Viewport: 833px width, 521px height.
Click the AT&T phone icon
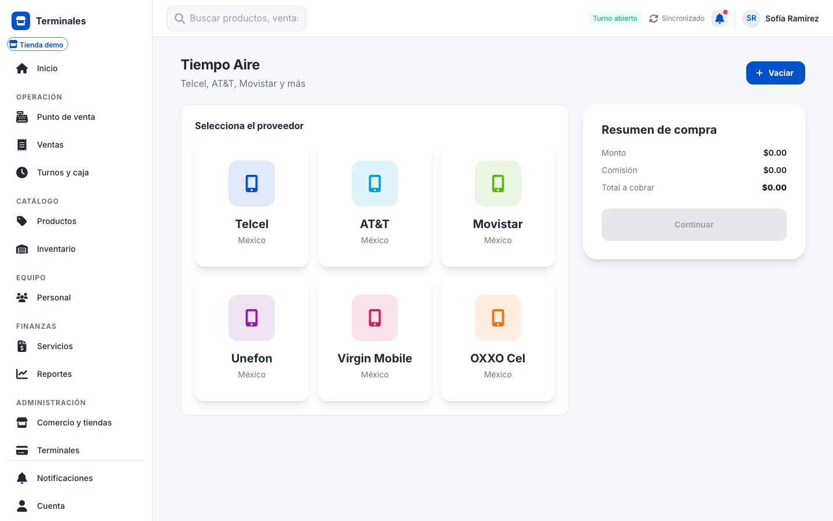375,184
